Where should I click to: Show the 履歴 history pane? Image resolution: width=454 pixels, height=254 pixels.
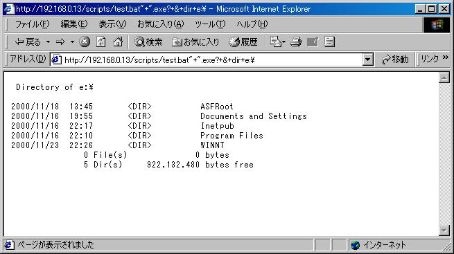pyautogui.click(x=243, y=42)
